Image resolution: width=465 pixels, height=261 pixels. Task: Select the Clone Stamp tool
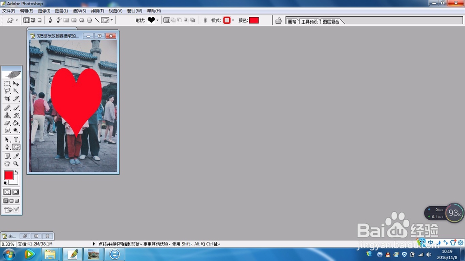pyautogui.click(x=7, y=115)
